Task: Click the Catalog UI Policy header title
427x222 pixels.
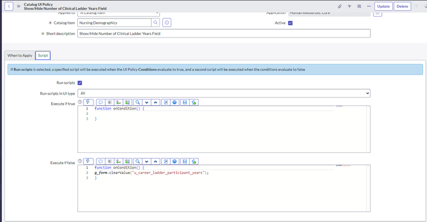Action: [x=39, y=4]
